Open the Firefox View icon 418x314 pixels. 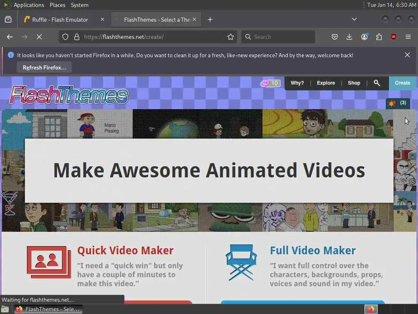[x=8, y=20]
